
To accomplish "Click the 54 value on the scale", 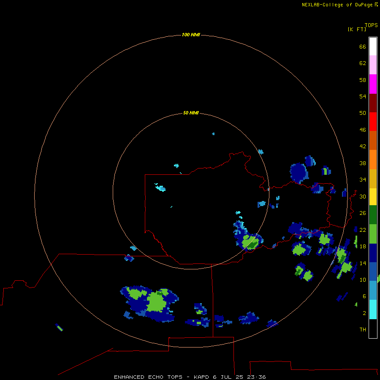I will click(x=363, y=96).
